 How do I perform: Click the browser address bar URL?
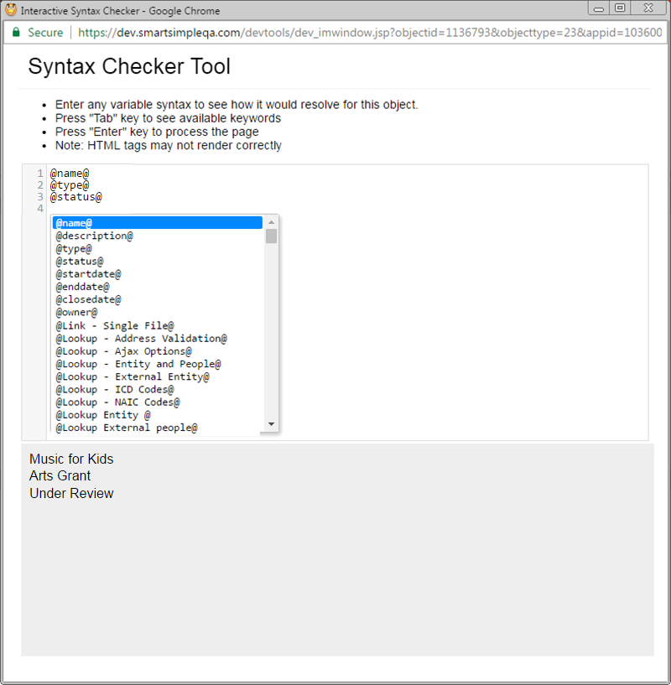[x=369, y=32]
